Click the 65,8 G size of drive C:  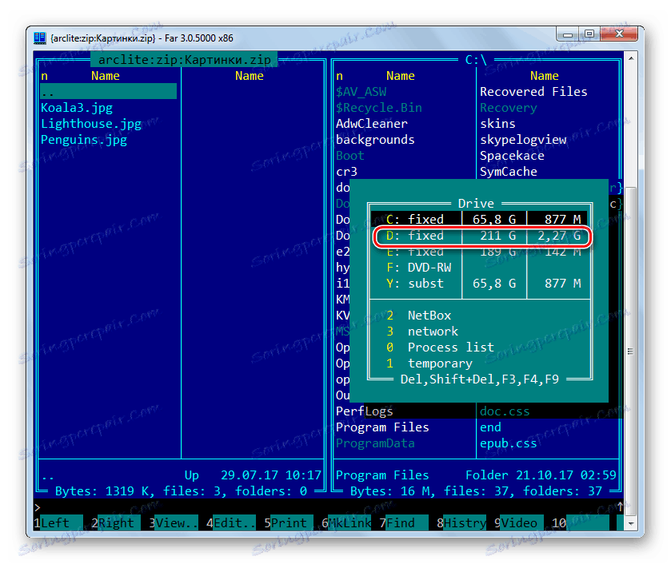click(494, 220)
